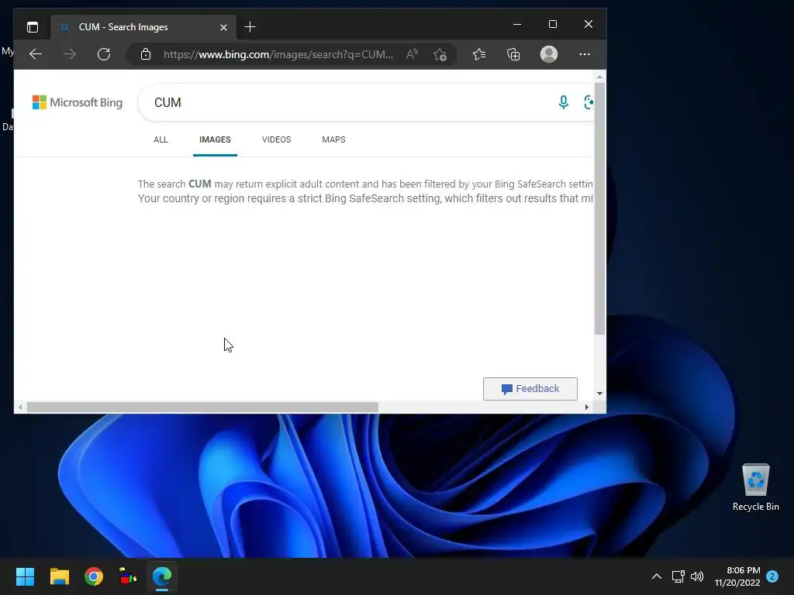Launch Google Chrome from the taskbar
The image size is (794, 595).
coord(94,576)
